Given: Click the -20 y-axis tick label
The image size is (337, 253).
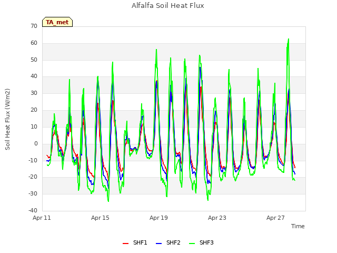Looking at the screenshot, I should click(x=33, y=177).
